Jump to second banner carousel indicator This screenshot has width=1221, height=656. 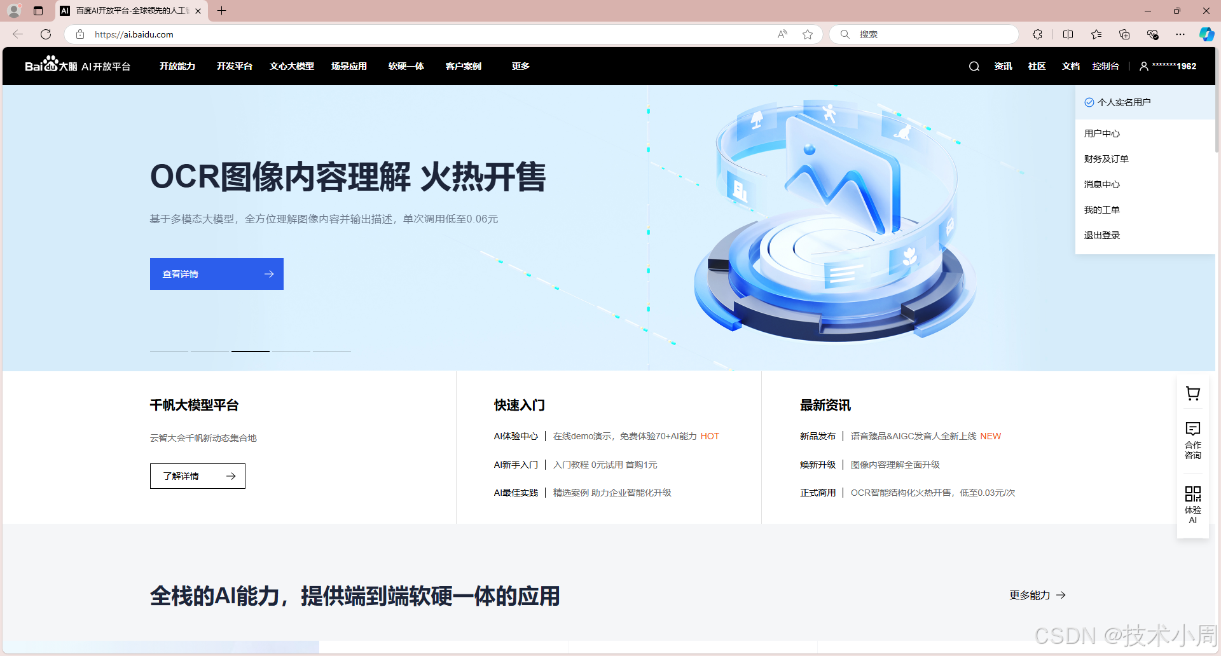[210, 352]
